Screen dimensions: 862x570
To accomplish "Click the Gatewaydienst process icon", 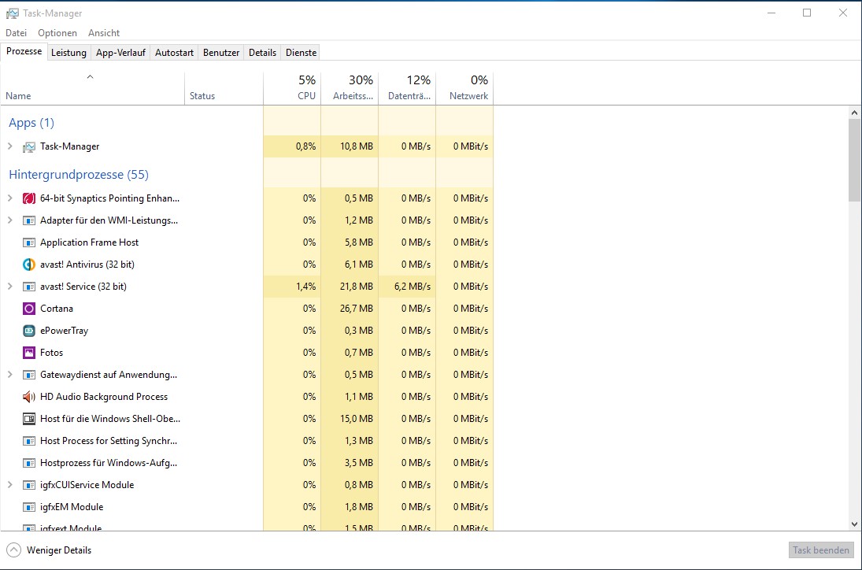I will [29, 375].
